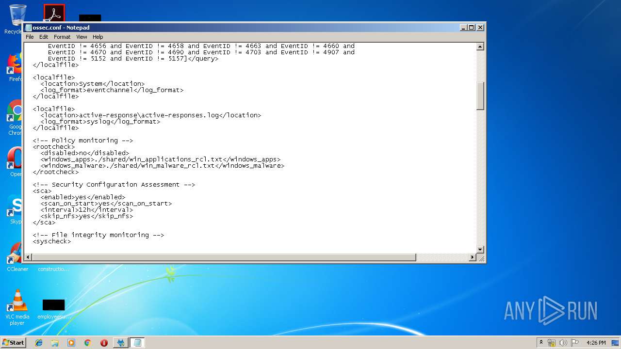621x349 pixels.
Task: Click the Policy monitoring comment line
Action: pyautogui.click(x=82, y=141)
